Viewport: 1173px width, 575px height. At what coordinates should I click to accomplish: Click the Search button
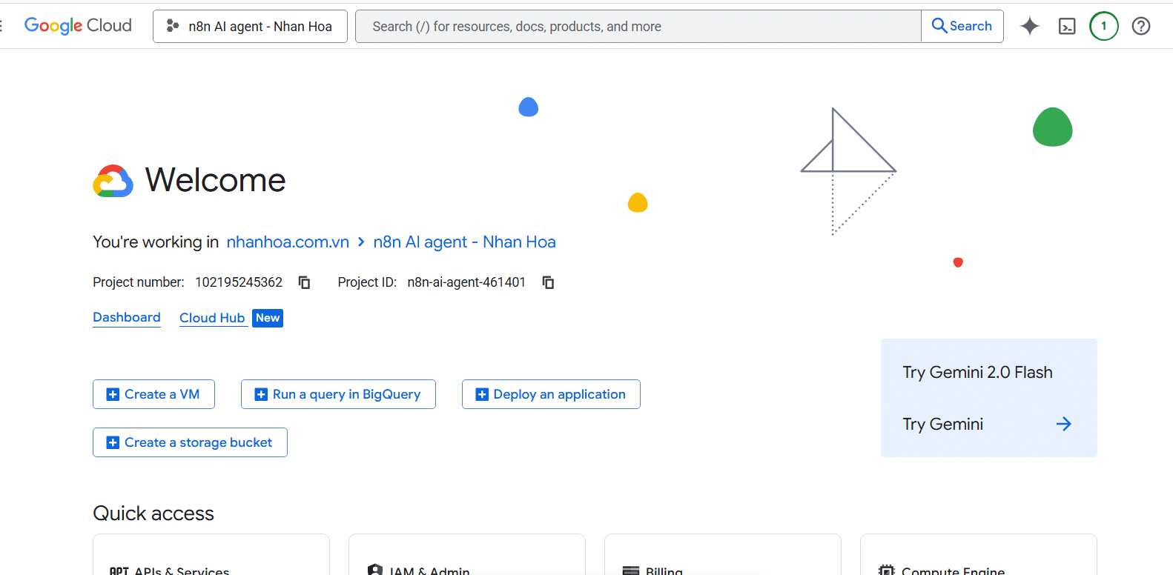pyautogui.click(x=962, y=26)
